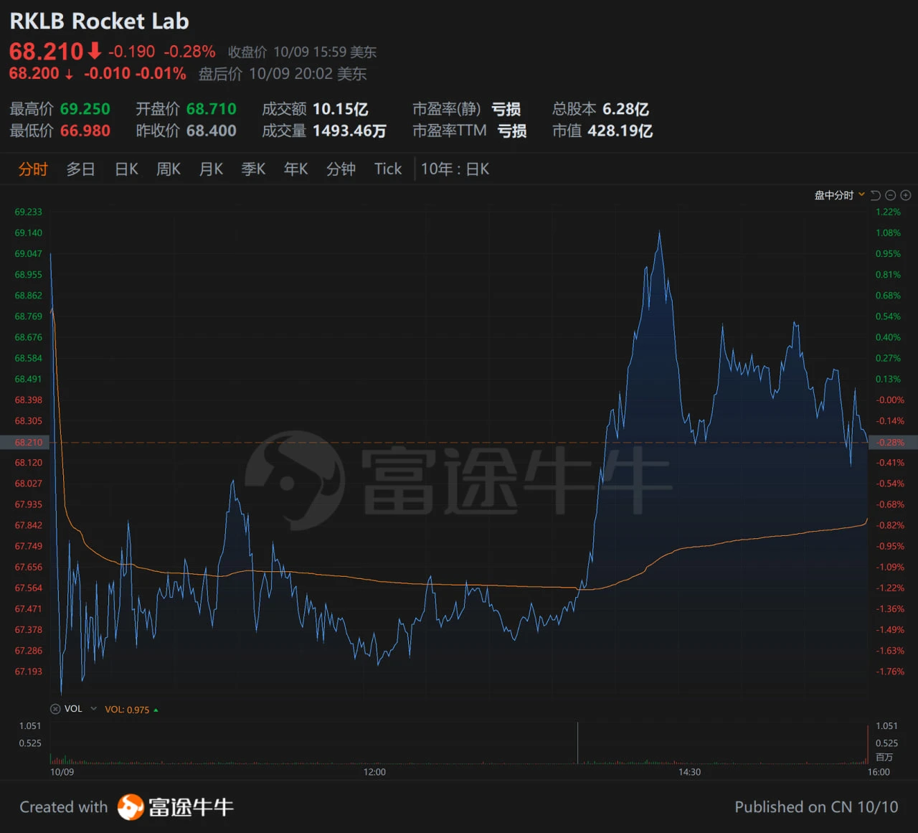Viewport: 918px width, 833px height.
Task: Close the VOL indicator panel
Action: coord(55,709)
